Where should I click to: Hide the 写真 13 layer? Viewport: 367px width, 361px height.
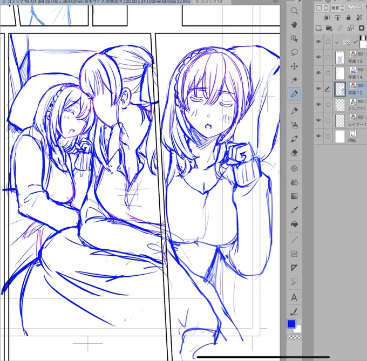click(318, 57)
